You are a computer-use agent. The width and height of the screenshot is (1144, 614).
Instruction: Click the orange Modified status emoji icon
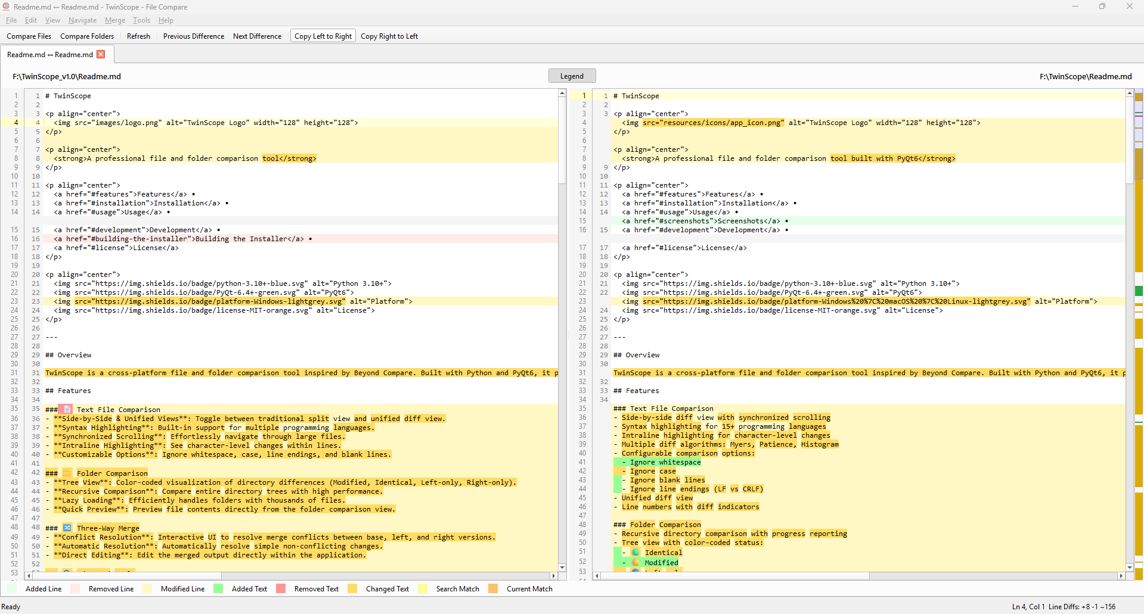coord(635,562)
